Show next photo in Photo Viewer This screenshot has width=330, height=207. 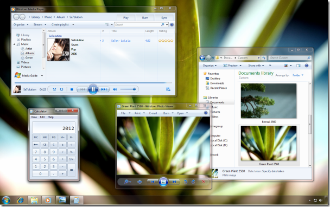[174, 182]
